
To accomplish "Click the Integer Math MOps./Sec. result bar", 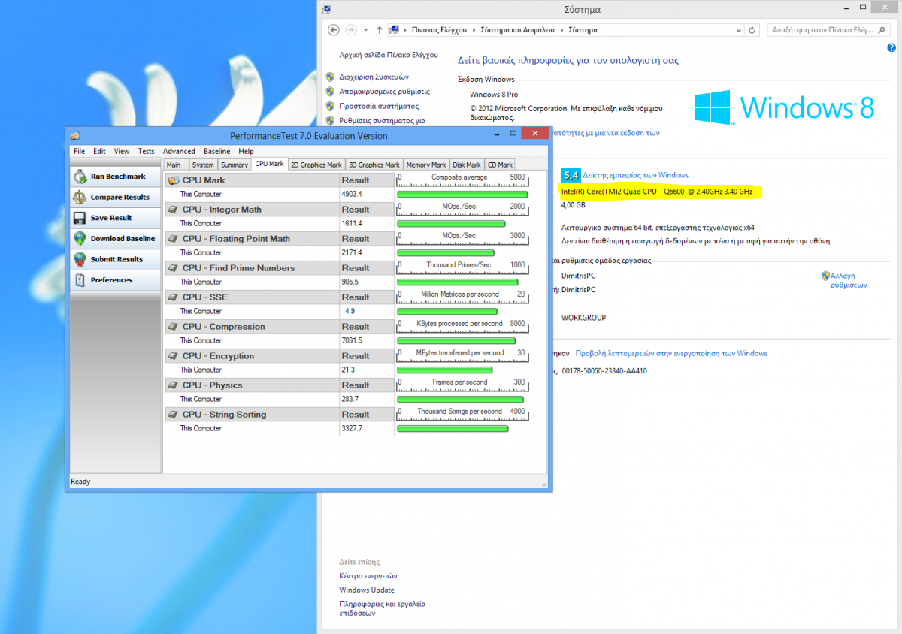I will [451, 223].
